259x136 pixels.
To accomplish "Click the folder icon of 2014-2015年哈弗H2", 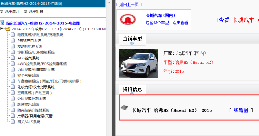I will pyautogui.click(x=8, y=29).
